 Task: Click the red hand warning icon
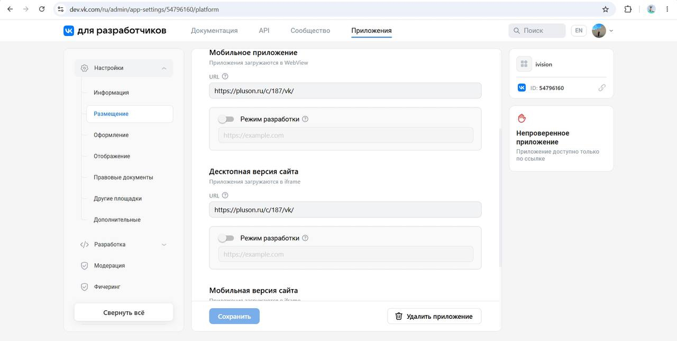[522, 118]
